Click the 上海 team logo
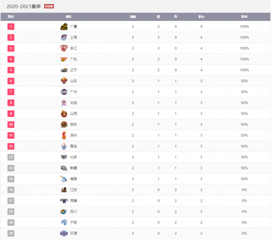The image size is (276, 242). tap(64, 37)
